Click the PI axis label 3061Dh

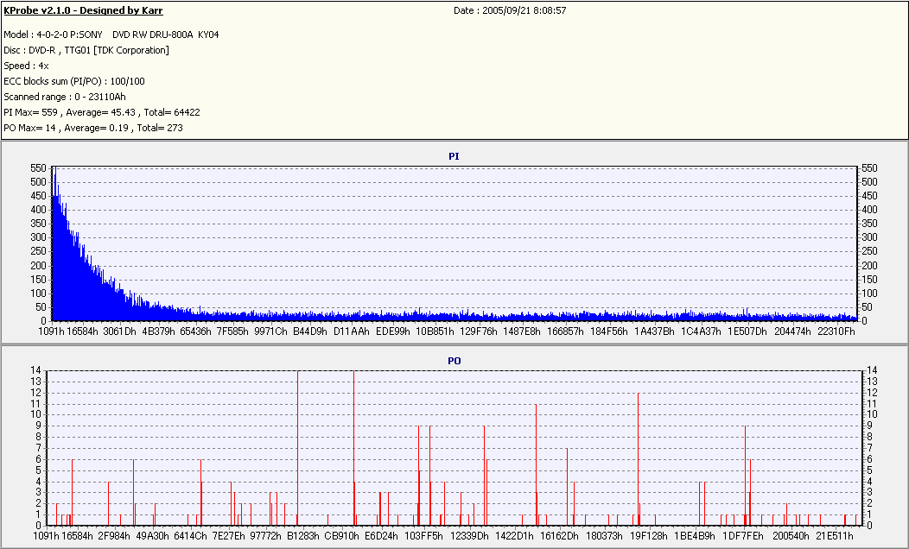[119, 331]
